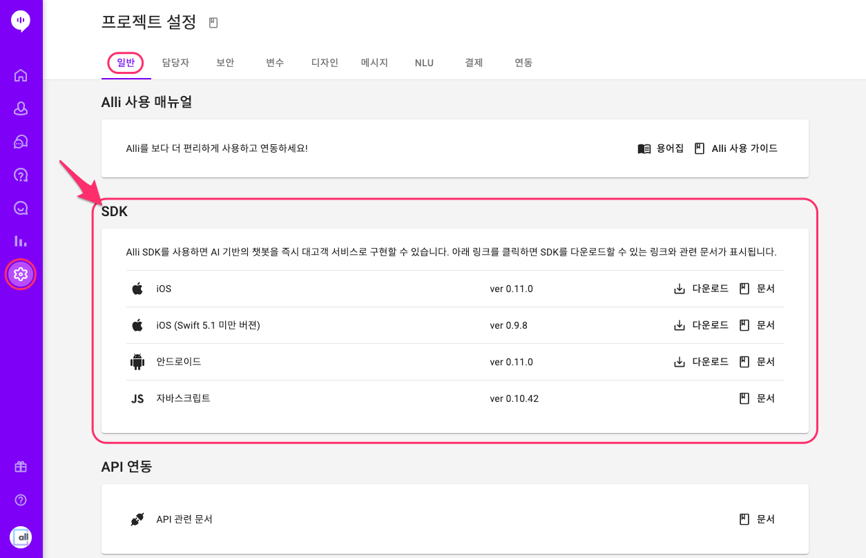Click the book icon beside 프로젝트 설정 title

coord(213,23)
